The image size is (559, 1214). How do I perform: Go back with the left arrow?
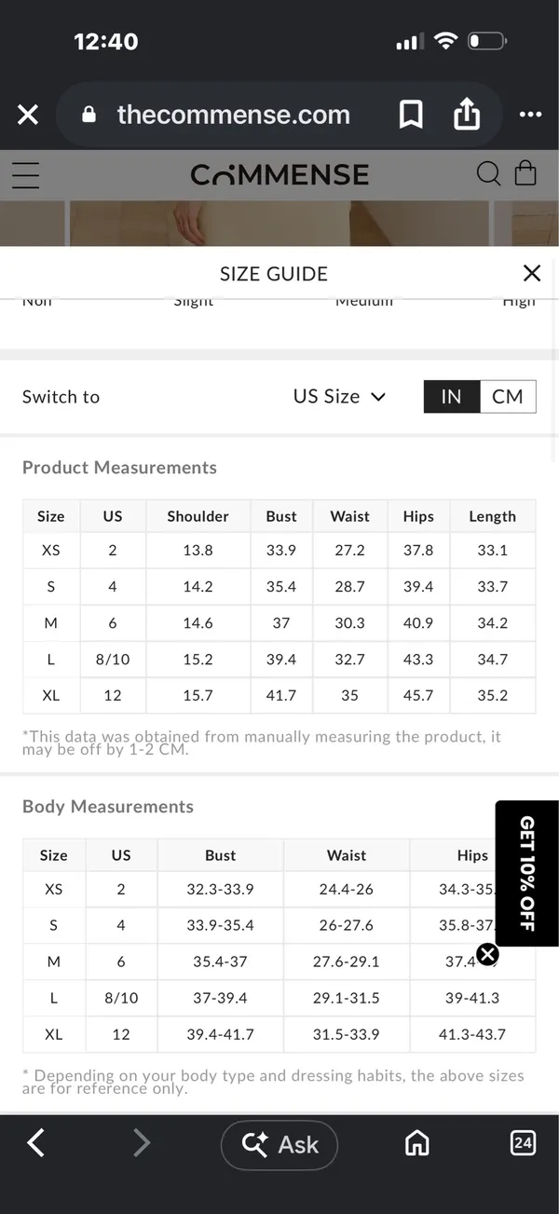point(35,1142)
